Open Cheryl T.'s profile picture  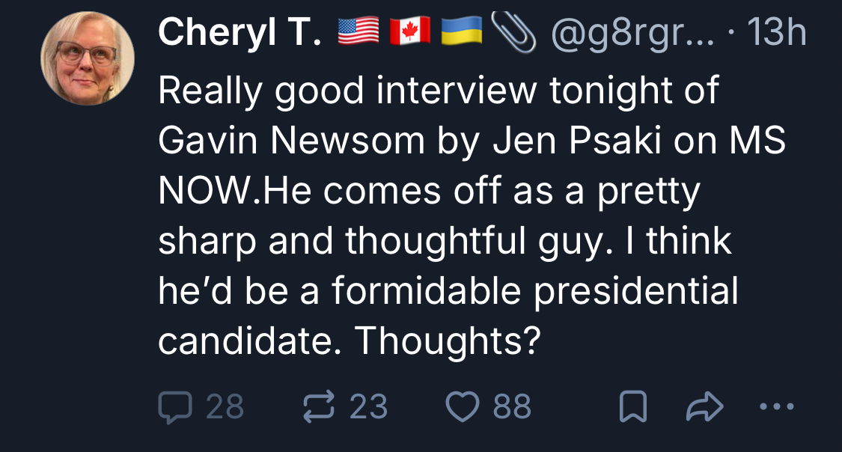[88, 58]
